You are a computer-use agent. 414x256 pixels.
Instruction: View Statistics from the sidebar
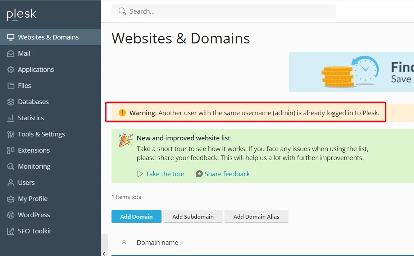pyautogui.click(x=50, y=118)
